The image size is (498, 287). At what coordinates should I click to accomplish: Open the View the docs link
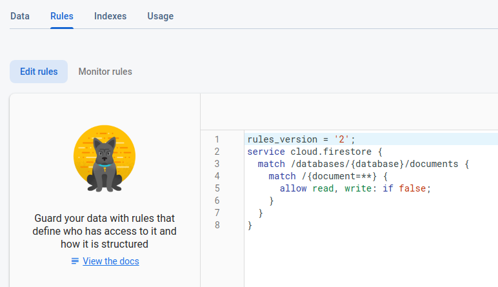[111, 261]
